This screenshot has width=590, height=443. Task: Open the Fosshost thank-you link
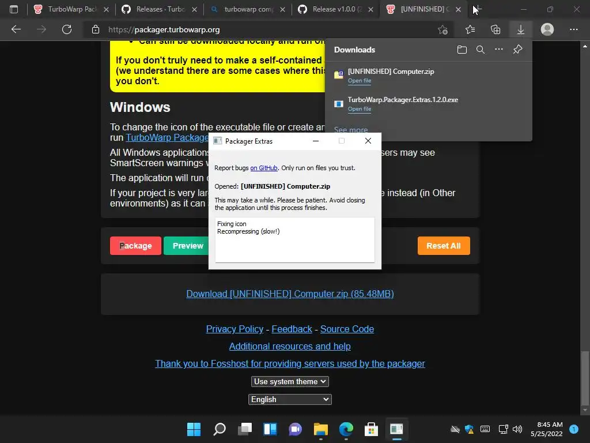[x=290, y=363]
